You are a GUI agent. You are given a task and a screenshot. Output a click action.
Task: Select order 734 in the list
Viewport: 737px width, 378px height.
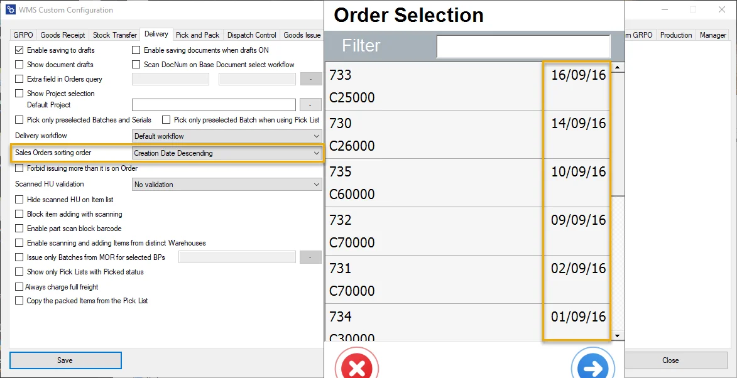(x=467, y=323)
